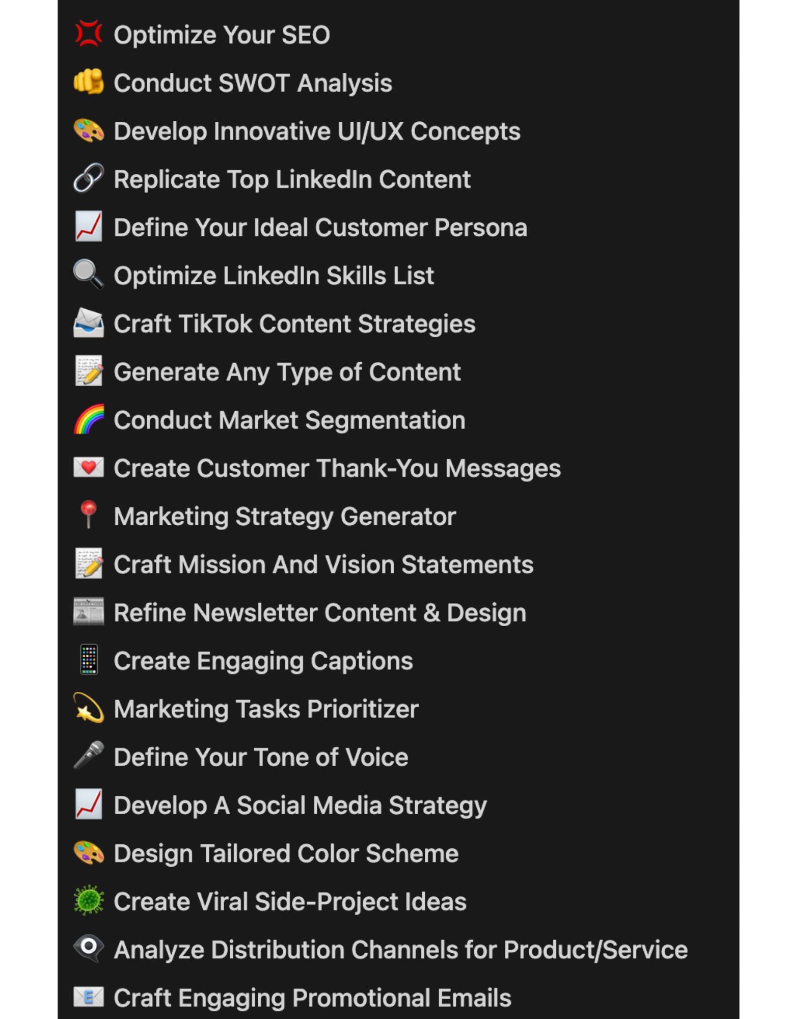Click the fist icon next to Conduct SWOT Analysis
Viewport: 787px width, 1019px height.
pyautogui.click(x=88, y=82)
